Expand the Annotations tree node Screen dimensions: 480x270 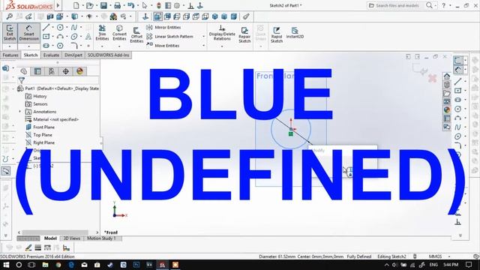pyautogui.click(x=20, y=112)
